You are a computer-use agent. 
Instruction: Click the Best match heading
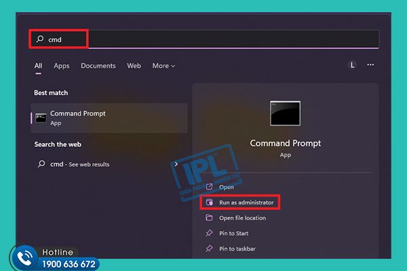click(51, 93)
